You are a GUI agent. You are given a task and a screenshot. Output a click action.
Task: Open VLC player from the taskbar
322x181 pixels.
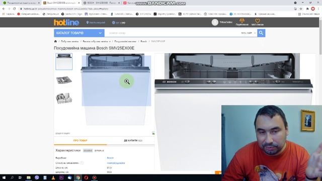click(x=53, y=177)
